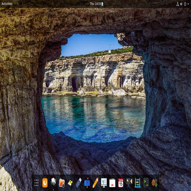Open the blue mailbox mail app
191x191 pixels.
click(87, 183)
